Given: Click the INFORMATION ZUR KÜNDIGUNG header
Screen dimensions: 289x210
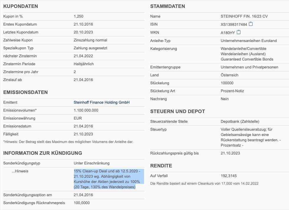Looking at the screenshot, I should point(42,153).
